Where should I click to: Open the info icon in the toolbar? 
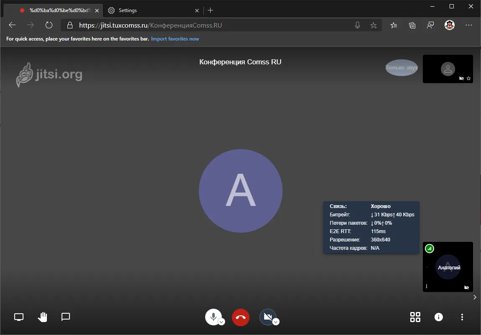439,317
